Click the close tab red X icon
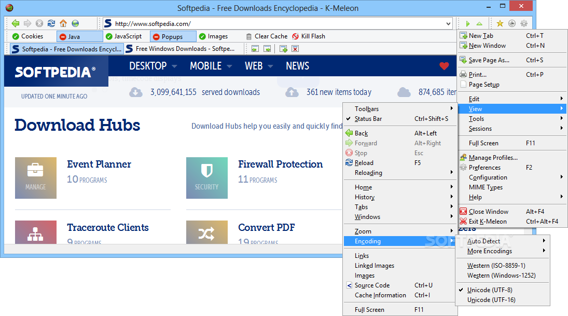The image size is (568, 316). click(295, 49)
